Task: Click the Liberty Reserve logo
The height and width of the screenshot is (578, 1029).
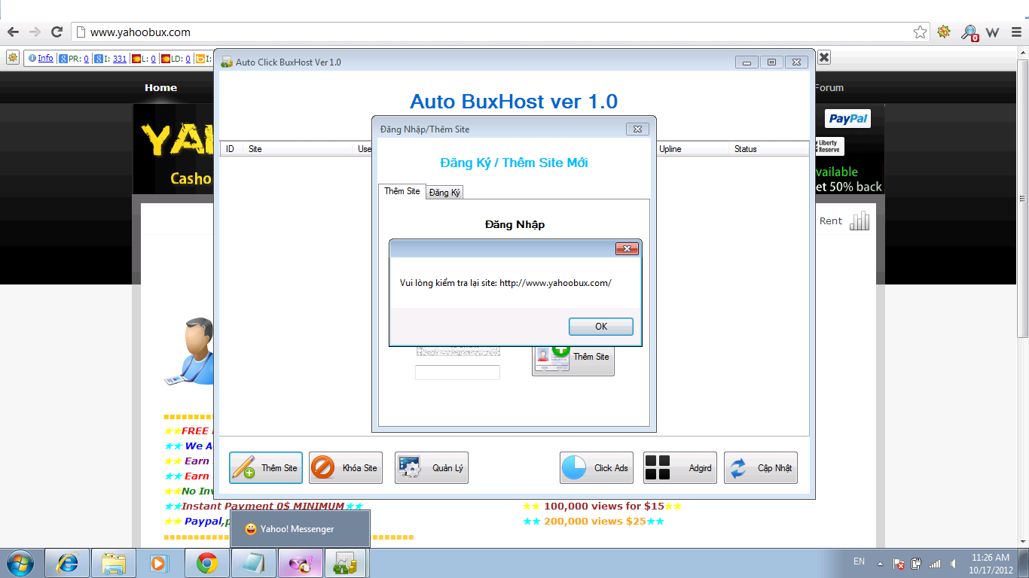Action: 829,146
